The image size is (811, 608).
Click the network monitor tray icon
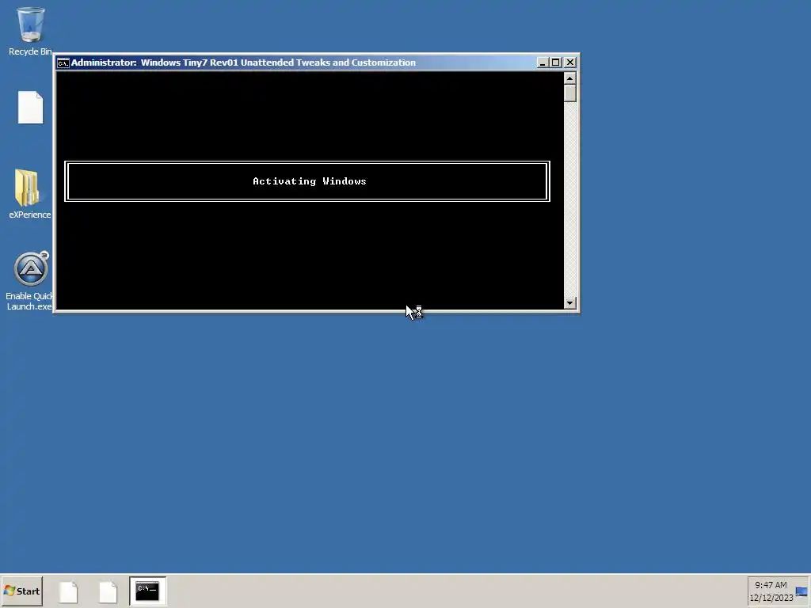(801, 591)
